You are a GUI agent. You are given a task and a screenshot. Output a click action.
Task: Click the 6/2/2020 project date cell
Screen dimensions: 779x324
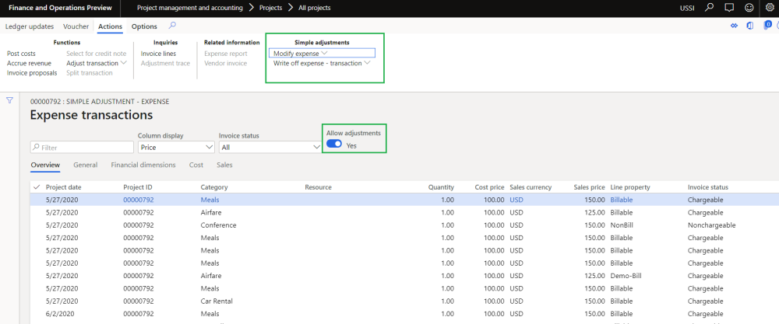point(60,314)
